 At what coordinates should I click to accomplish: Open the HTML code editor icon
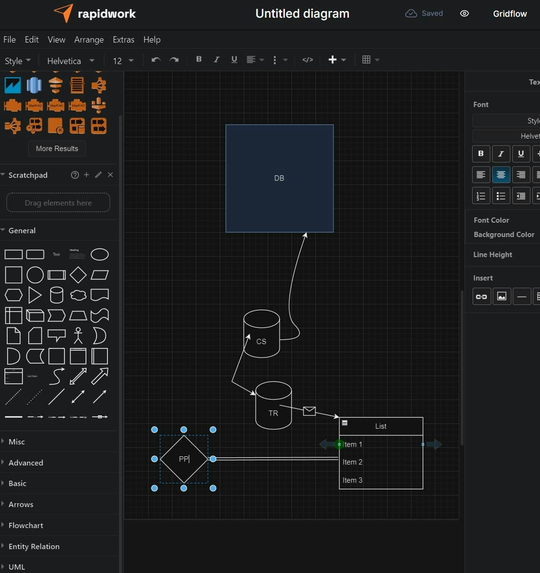[308, 60]
